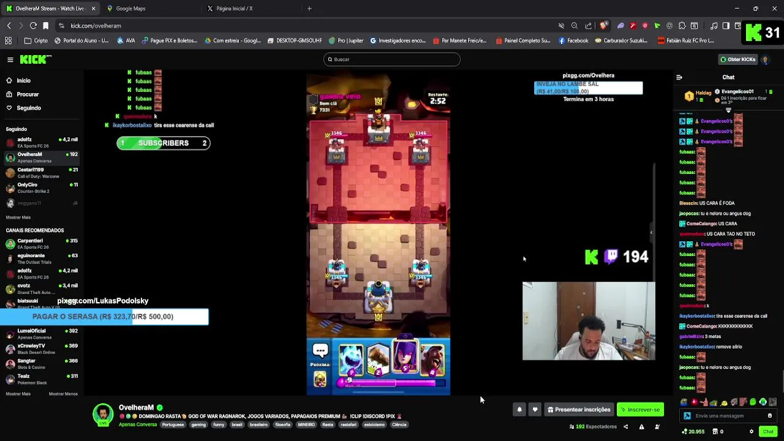Open the user profile avatar menu
Viewport: 784px width, 441px height.
pyautogui.click(x=765, y=59)
